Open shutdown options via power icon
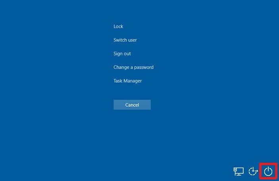 click(268, 171)
